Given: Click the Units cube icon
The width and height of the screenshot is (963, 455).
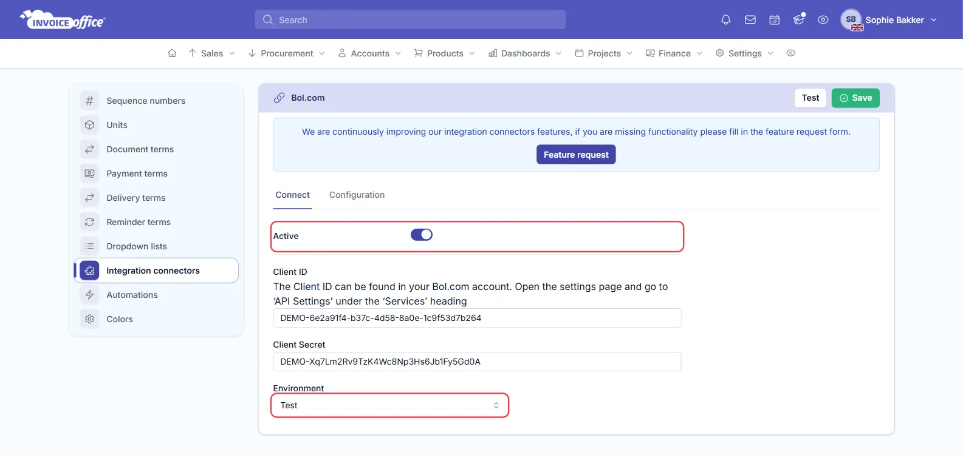Looking at the screenshot, I should click(x=89, y=125).
